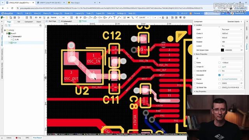Viewport: 249px width, 140px height.
Task: Open the Library panel at the bottom
Action: (9, 138)
